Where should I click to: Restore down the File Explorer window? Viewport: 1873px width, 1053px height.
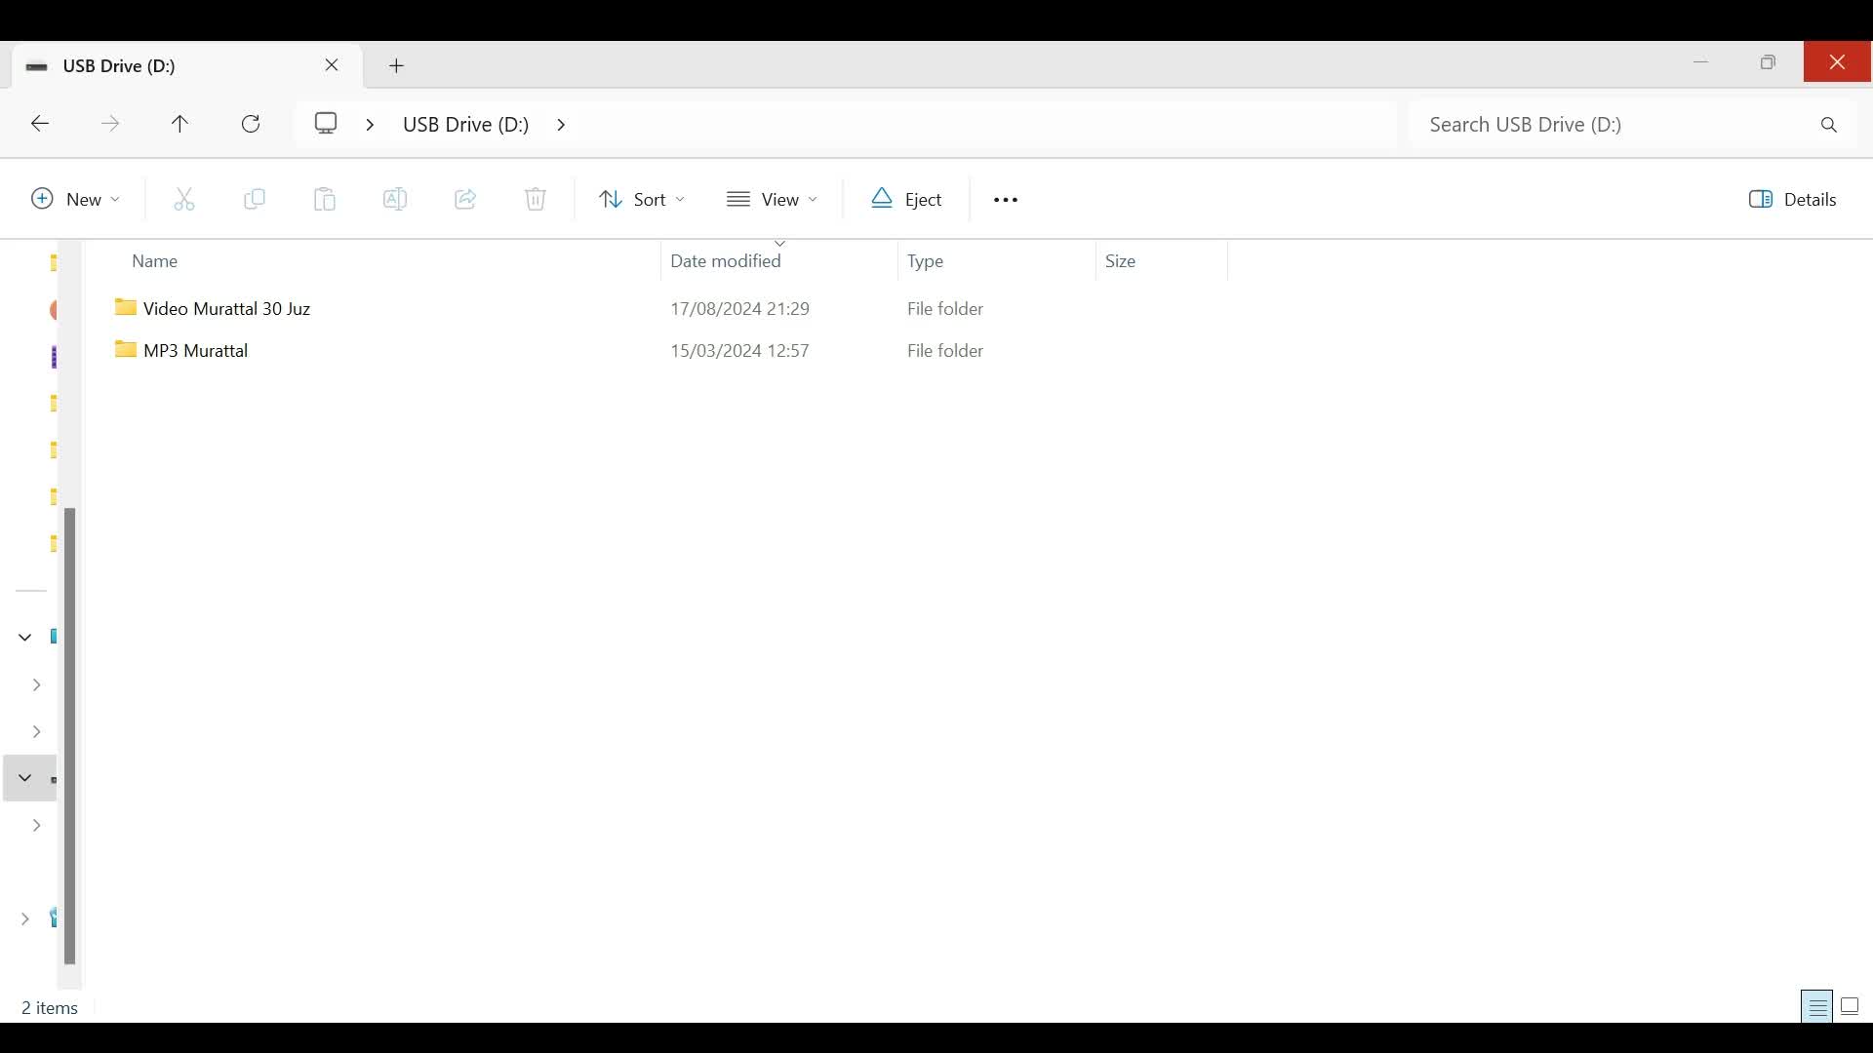click(1770, 62)
